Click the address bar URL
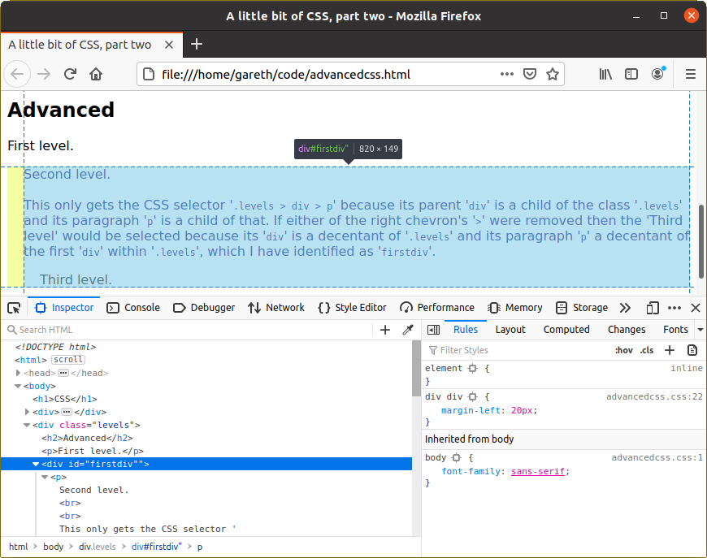707x558 pixels. pyautogui.click(x=286, y=74)
